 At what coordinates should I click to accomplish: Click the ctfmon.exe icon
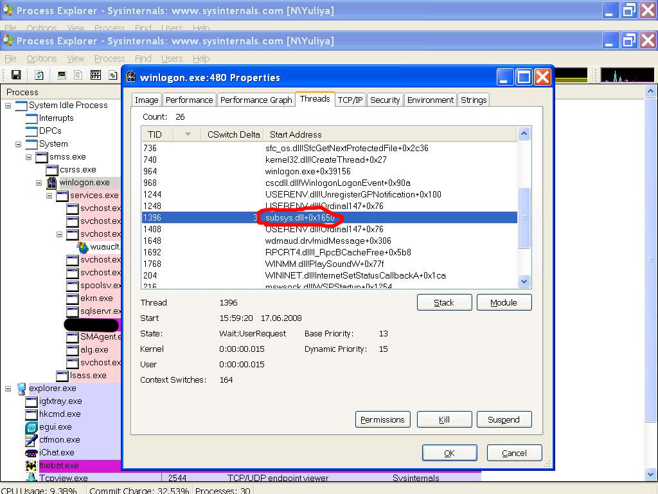point(31,440)
